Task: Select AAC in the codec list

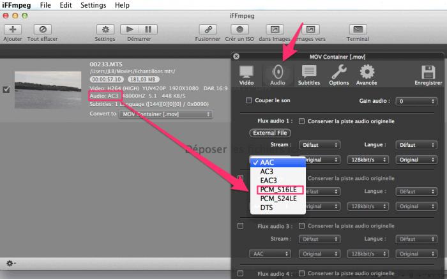Action: pos(278,162)
